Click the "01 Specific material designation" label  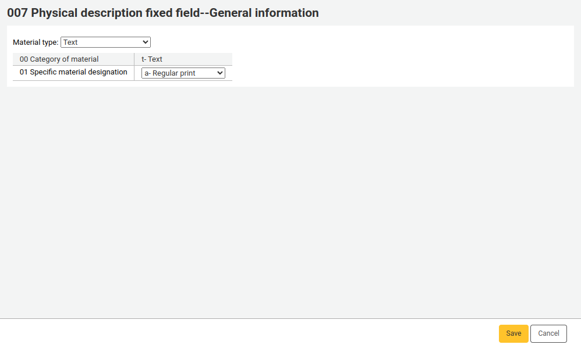(73, 72)
